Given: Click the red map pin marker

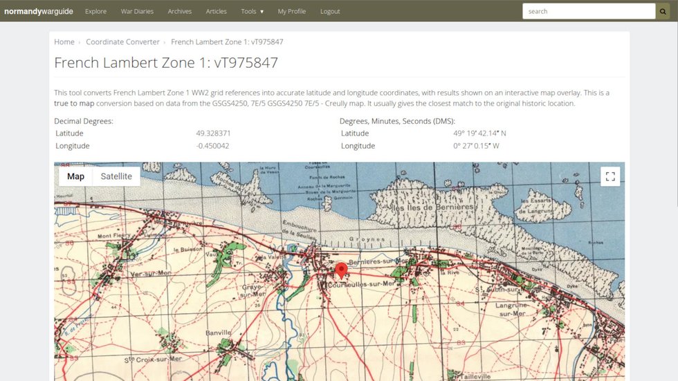Looking at the screenshot, I should pos(341,271).
